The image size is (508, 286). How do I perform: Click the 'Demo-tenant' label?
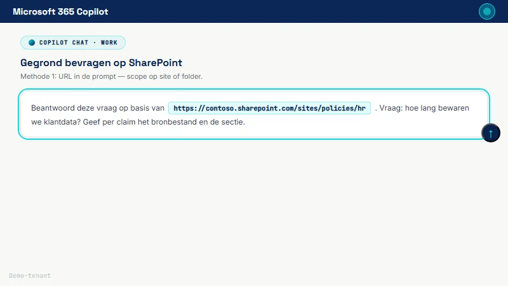[x=30, y=276]
